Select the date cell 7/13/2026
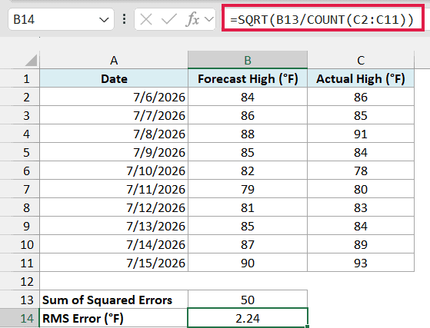The height and width of the screenshot is (328, 430). pyautogui.click(x=114, y=226)
